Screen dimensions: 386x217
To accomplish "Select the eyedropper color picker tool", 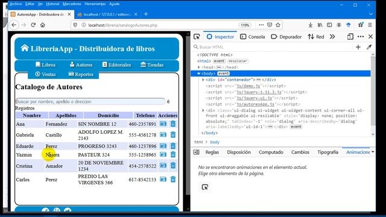I will (369, 47).
